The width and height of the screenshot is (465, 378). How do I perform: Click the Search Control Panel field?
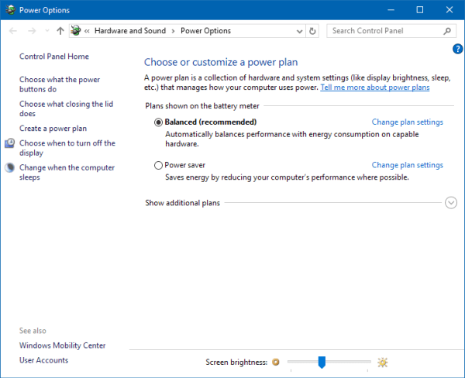tap(384, 31)
